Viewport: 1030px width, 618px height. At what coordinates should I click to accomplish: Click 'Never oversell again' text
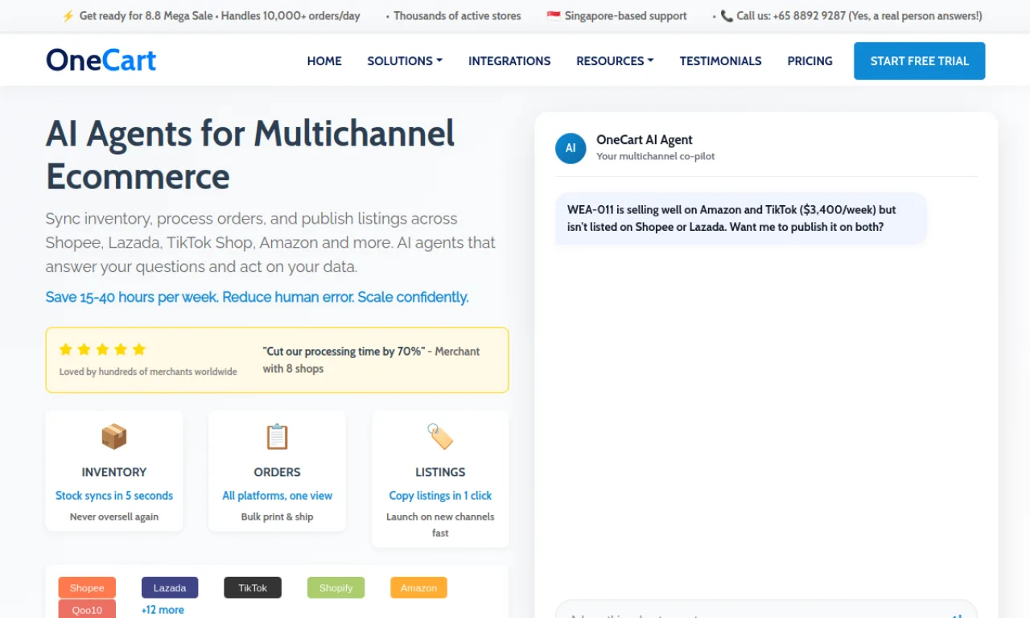tap(114, 517)
